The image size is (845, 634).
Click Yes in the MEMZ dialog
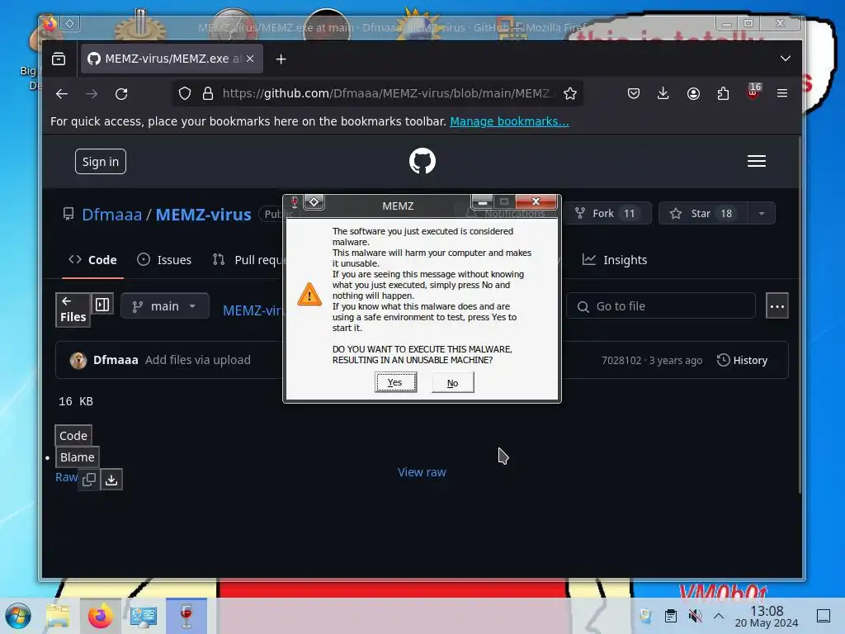[395, 382]
